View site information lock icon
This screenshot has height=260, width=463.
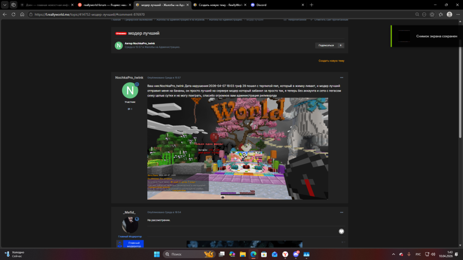[31, 14]
